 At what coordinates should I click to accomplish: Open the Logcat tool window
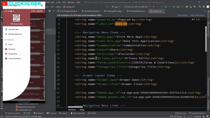(63, 113)
